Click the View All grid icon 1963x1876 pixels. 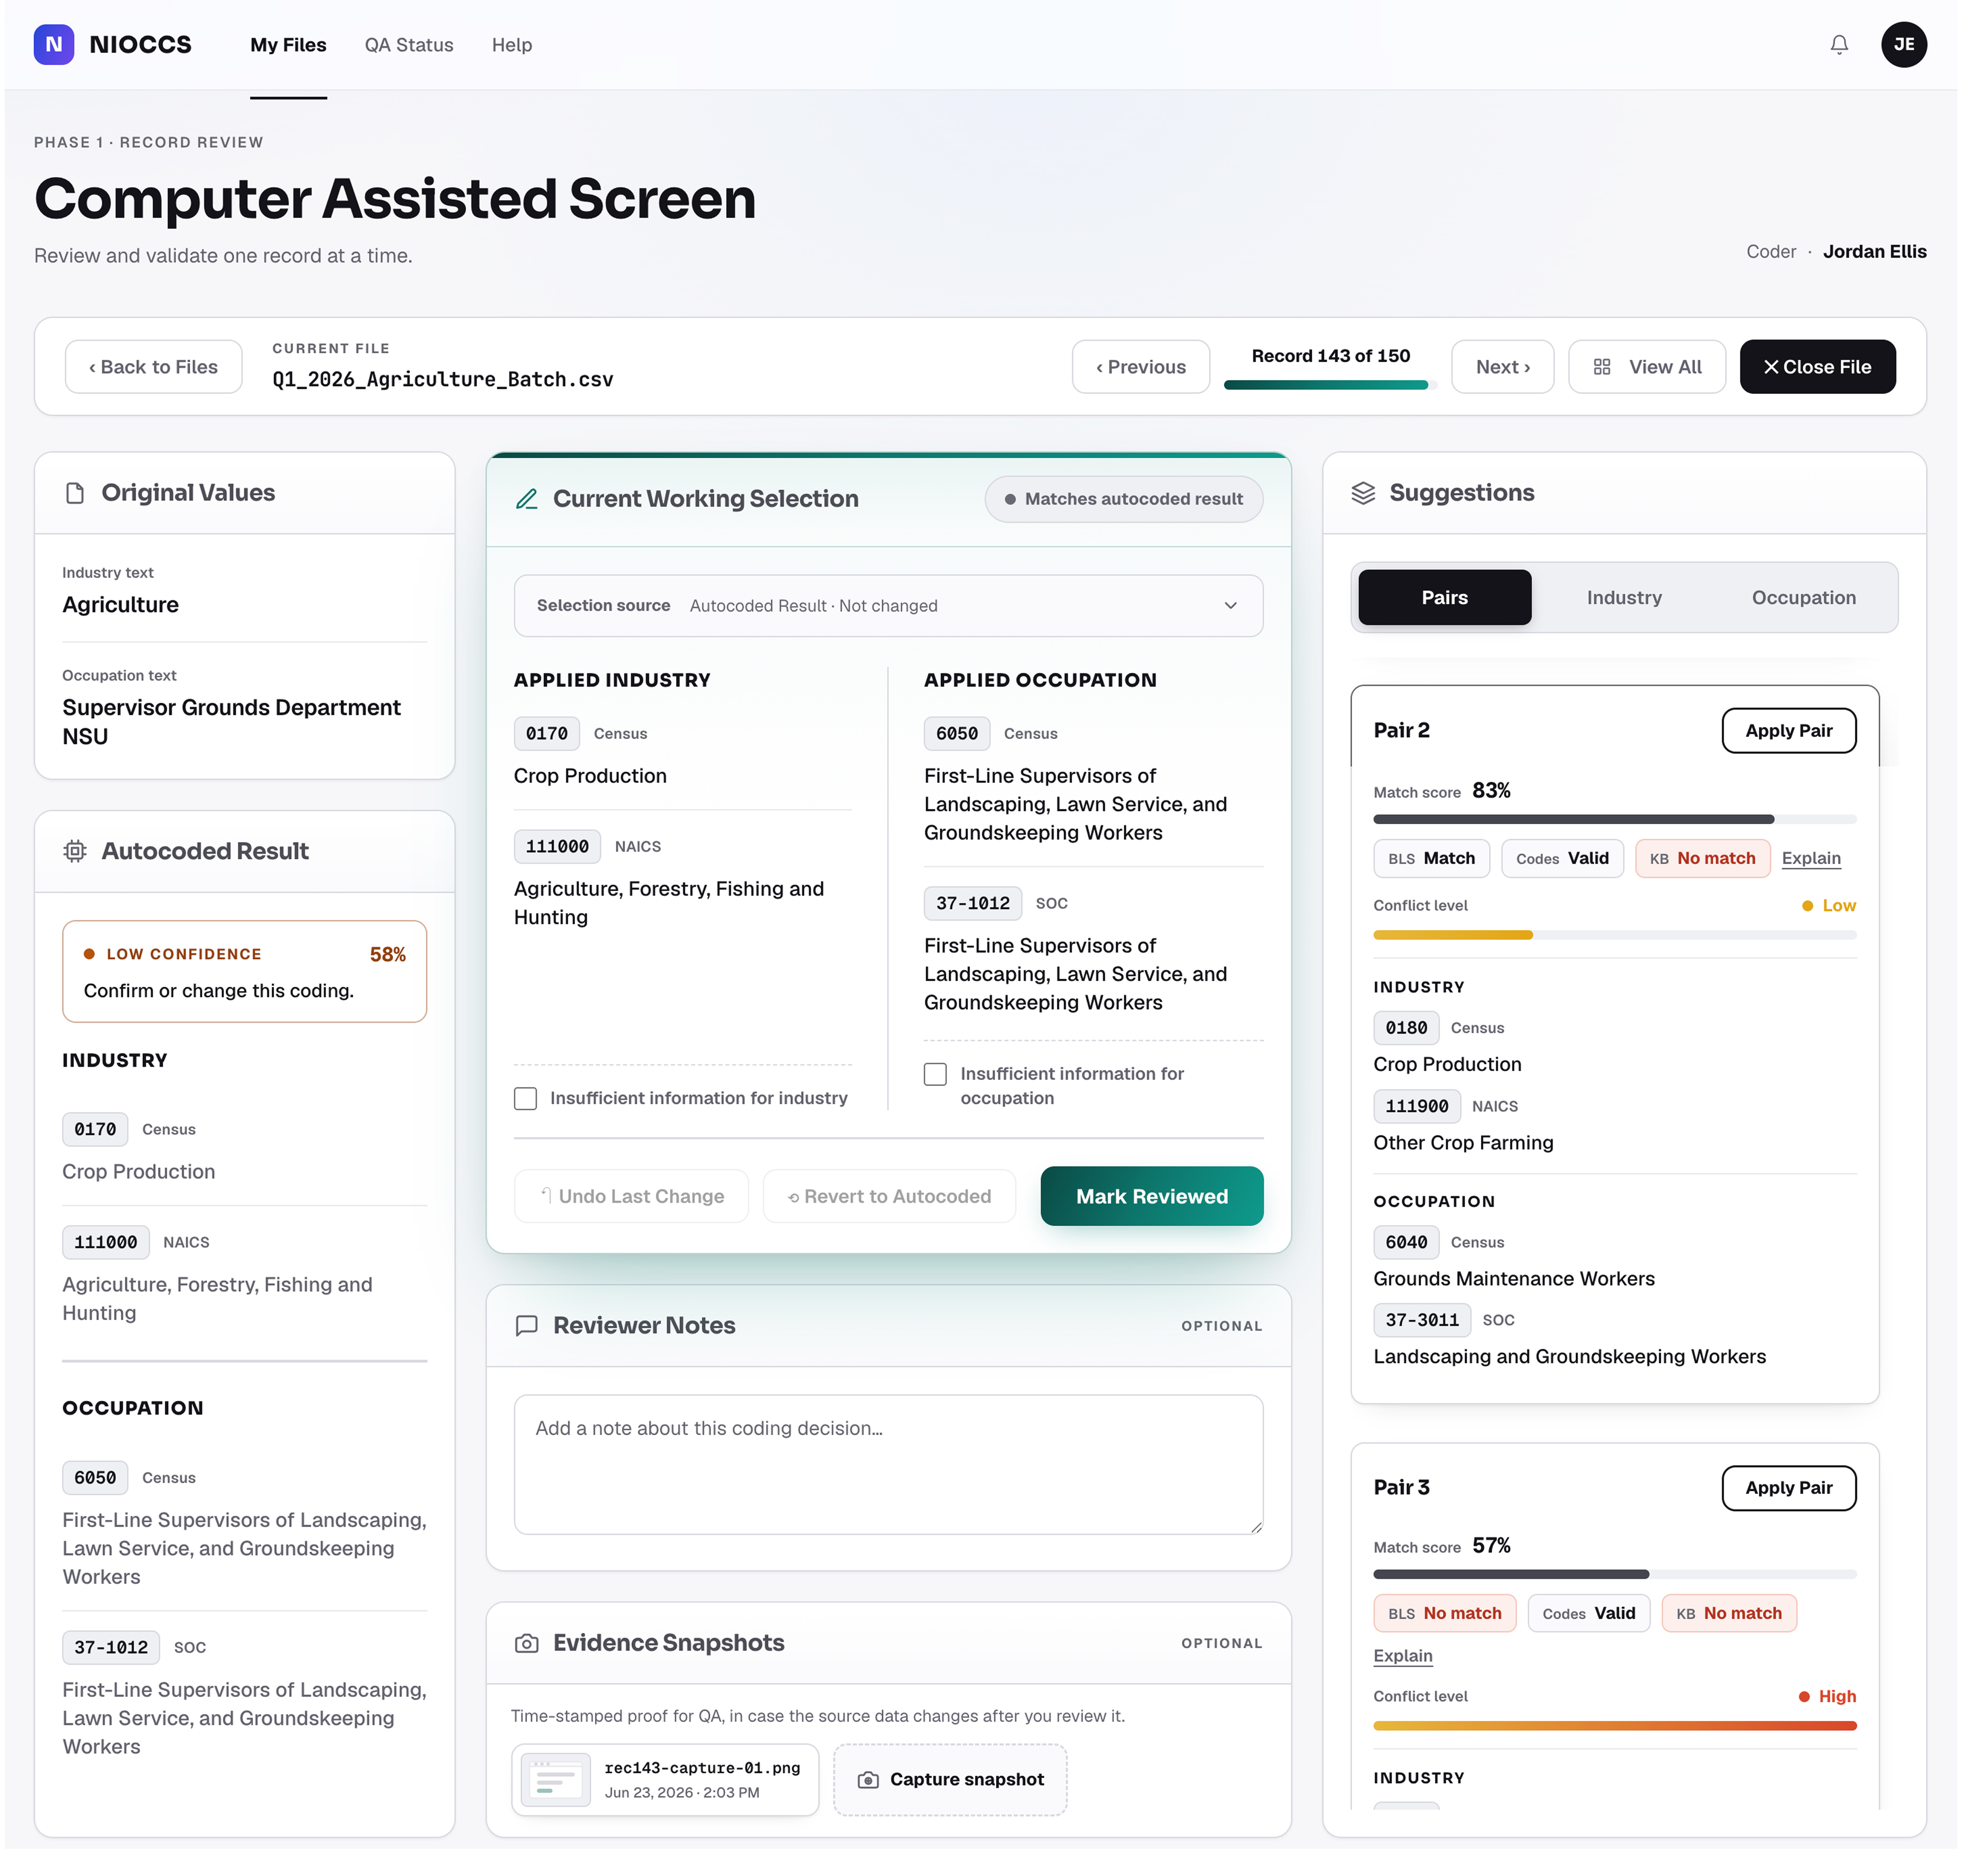click(1601, 367)
